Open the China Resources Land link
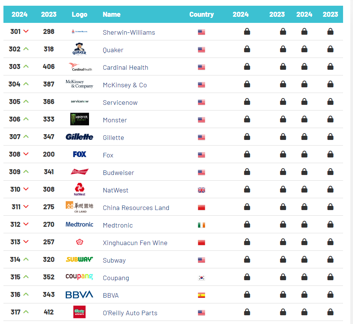The image size is (353, 324). click(136, 208)
